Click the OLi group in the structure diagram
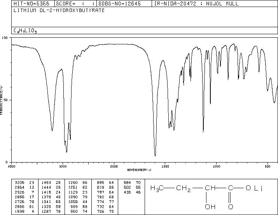The image size is (278, 215). pyautogui.click(x=254, y=188)
